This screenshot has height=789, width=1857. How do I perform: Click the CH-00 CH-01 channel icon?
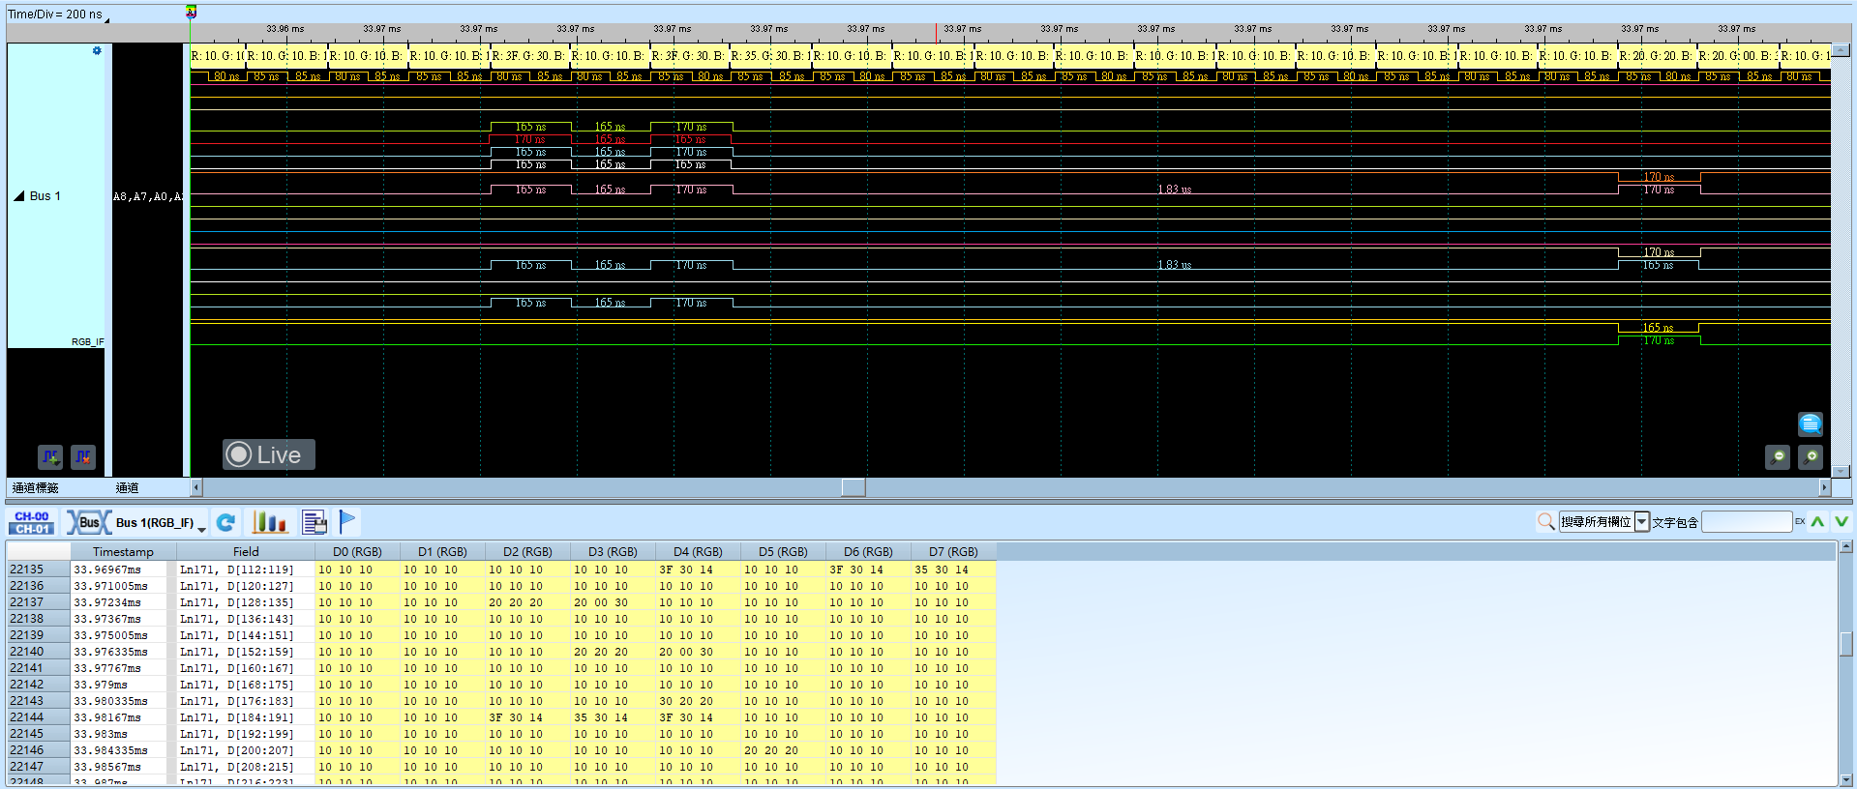click(32, 523)
